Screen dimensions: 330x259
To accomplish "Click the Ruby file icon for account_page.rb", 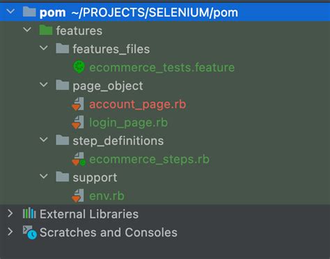I will [x=78, y=104].
